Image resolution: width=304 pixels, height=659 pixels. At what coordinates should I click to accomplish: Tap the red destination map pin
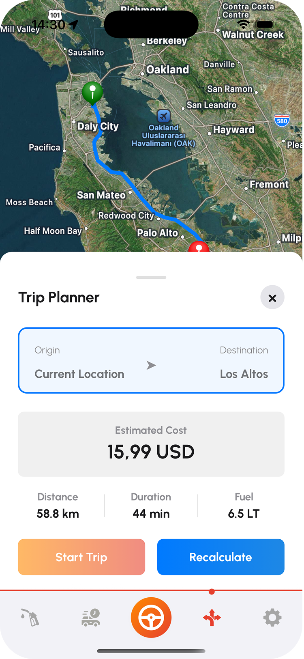pos(199,247)
